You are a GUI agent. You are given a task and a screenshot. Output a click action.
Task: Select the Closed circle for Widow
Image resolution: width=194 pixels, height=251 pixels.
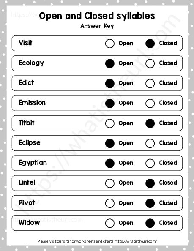tap(150, 223)
